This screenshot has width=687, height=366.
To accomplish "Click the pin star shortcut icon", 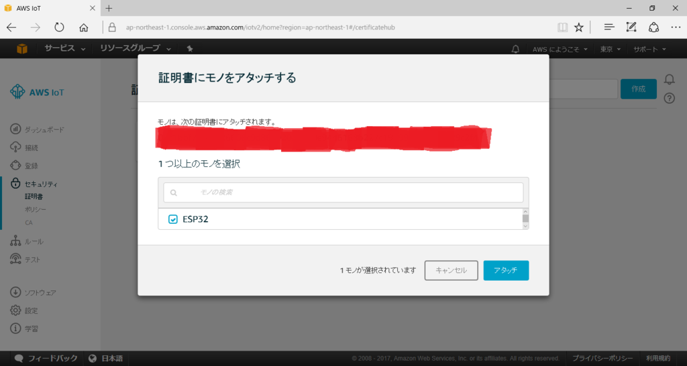I will tap(190, 48).
